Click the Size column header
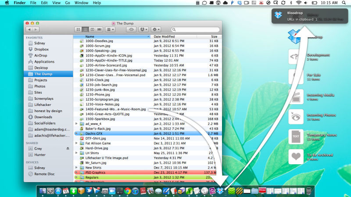Image resolution: width=351 pixels, height=197 pixels. 214,37
